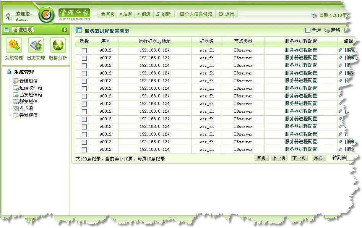Click the 首页 pagination button
This screenshot has height=228, width=362.
coord(261,158)
